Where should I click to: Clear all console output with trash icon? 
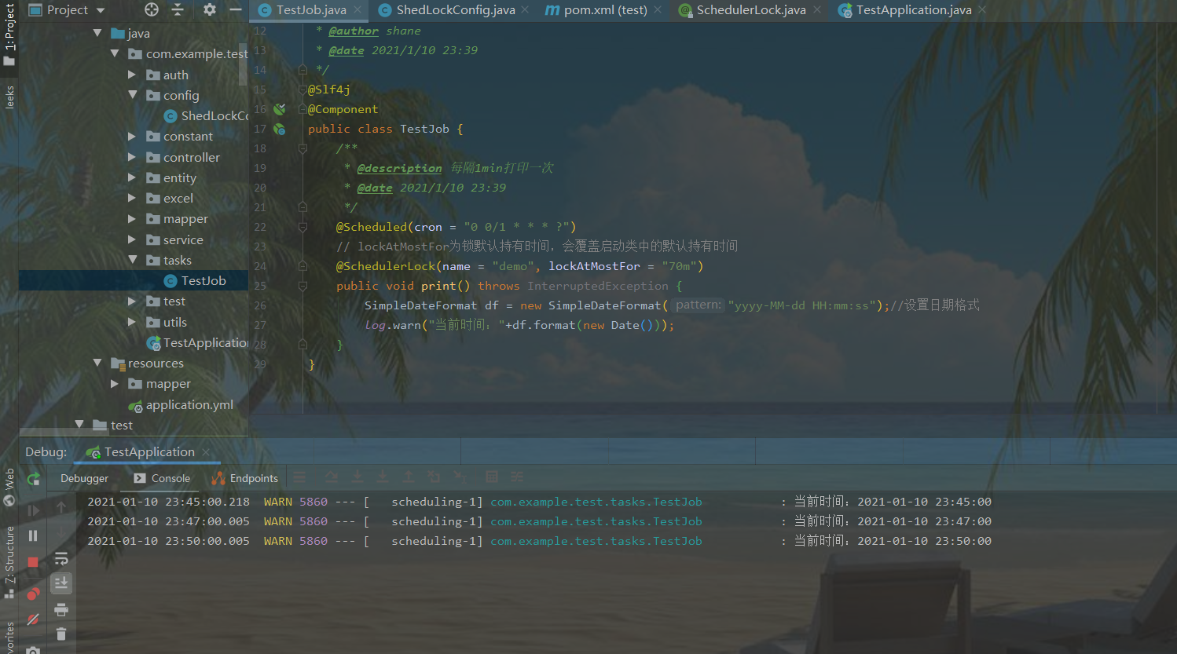(x=61, y=634)
